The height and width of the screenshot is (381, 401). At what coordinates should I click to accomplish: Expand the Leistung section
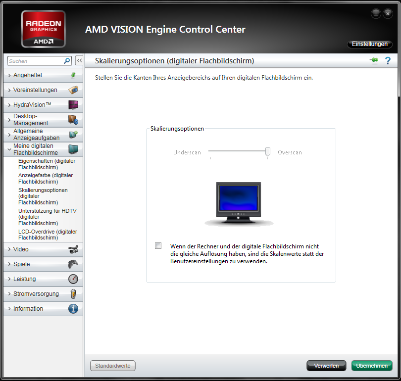43,279
